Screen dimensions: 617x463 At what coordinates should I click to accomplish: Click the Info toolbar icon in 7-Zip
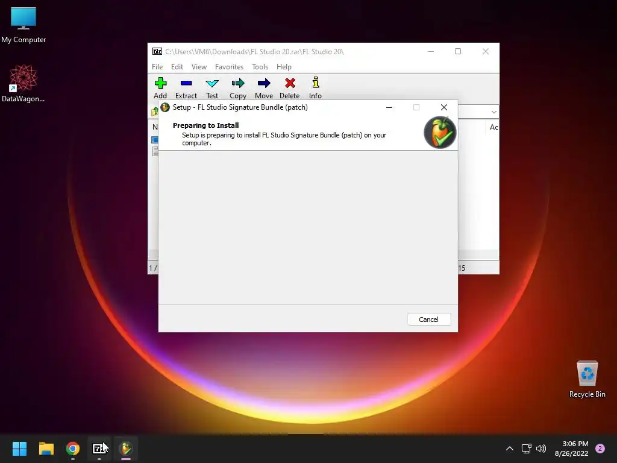pos(315,87)
